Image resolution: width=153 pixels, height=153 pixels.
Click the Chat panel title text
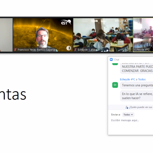[117, 60]
